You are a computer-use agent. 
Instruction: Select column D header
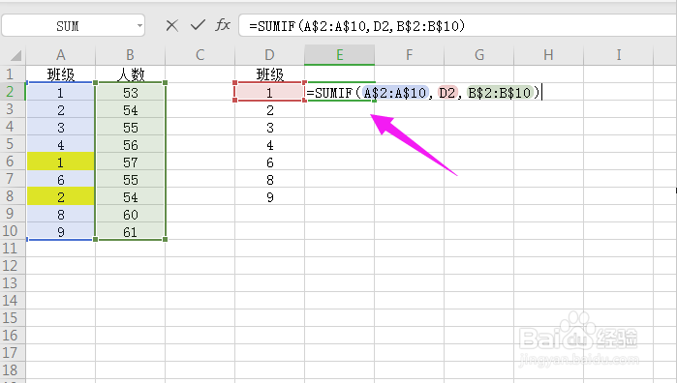click(x=269, y=55)
